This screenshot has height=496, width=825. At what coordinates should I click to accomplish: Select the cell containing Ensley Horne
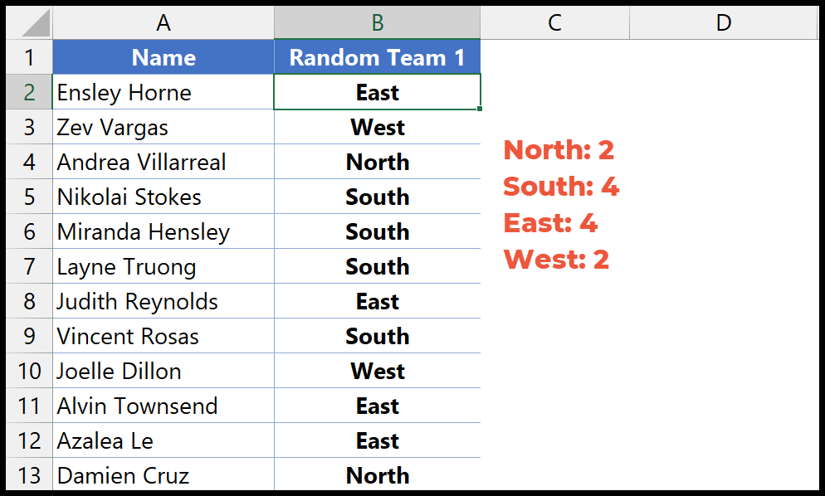[x=163, y=92]
